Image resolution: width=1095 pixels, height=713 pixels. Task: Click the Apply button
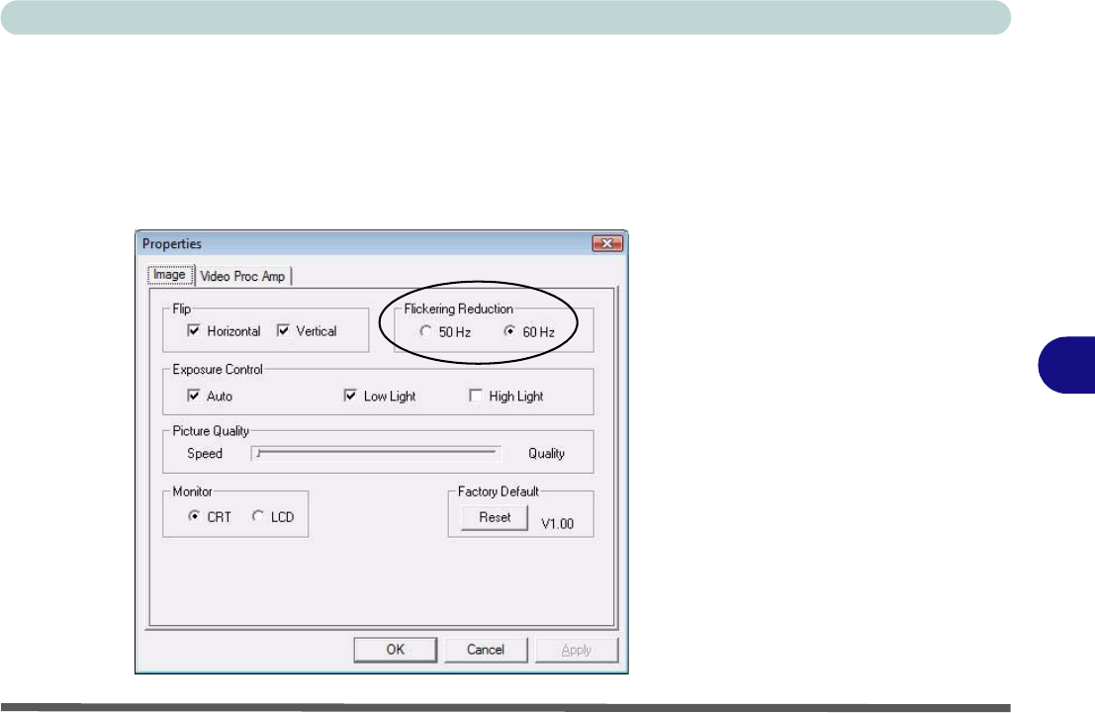pyautogui.click(x=576, y=650)
